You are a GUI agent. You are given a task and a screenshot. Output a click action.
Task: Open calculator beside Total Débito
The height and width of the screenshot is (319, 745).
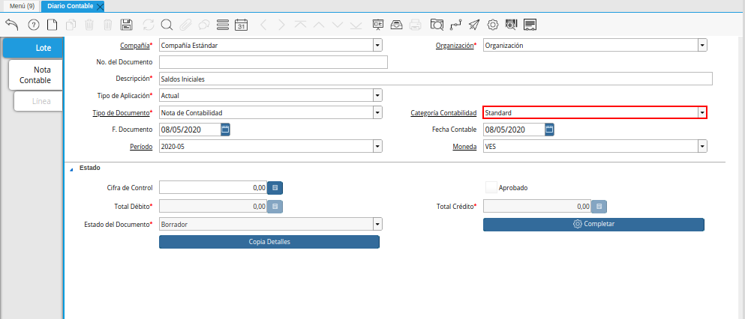click(275, 207)
